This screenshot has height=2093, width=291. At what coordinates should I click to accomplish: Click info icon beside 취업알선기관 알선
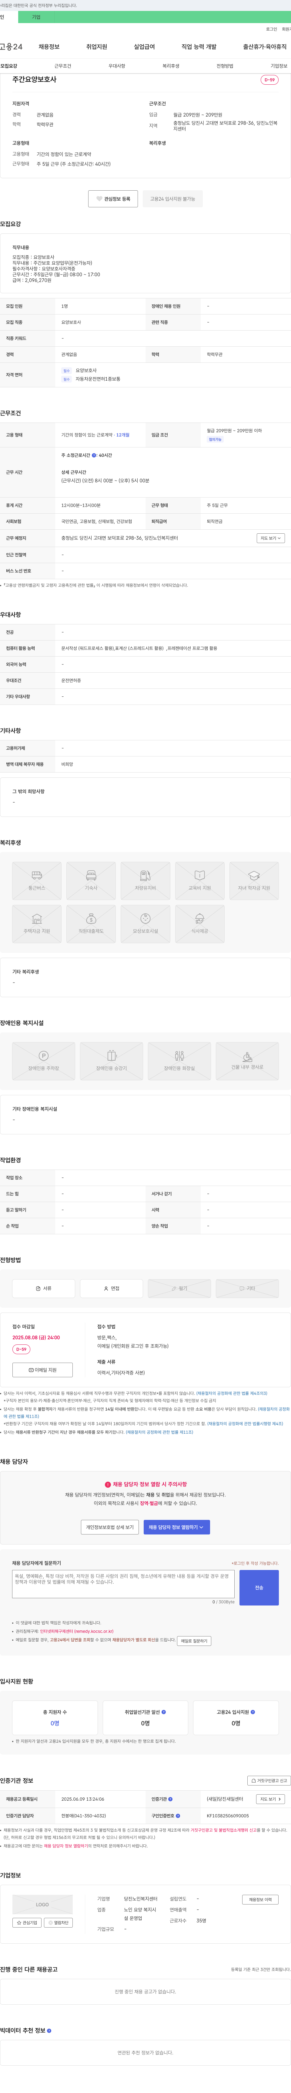coord(164,1712)
